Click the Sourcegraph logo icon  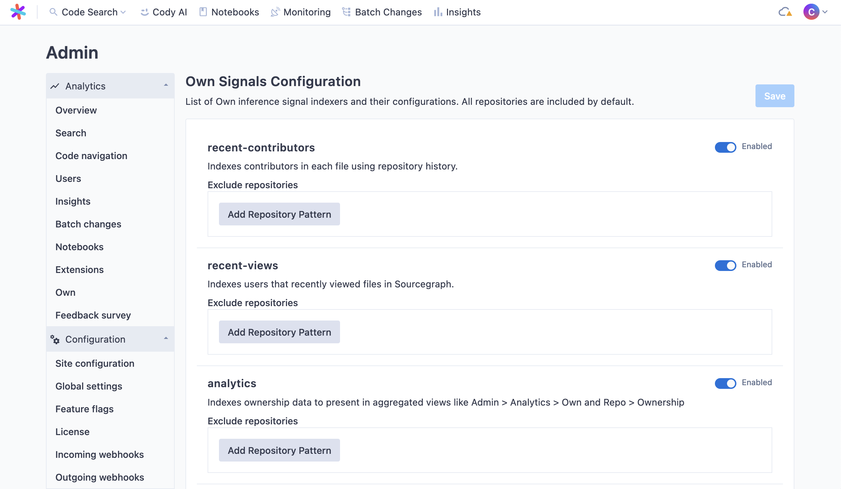(18, 12)
